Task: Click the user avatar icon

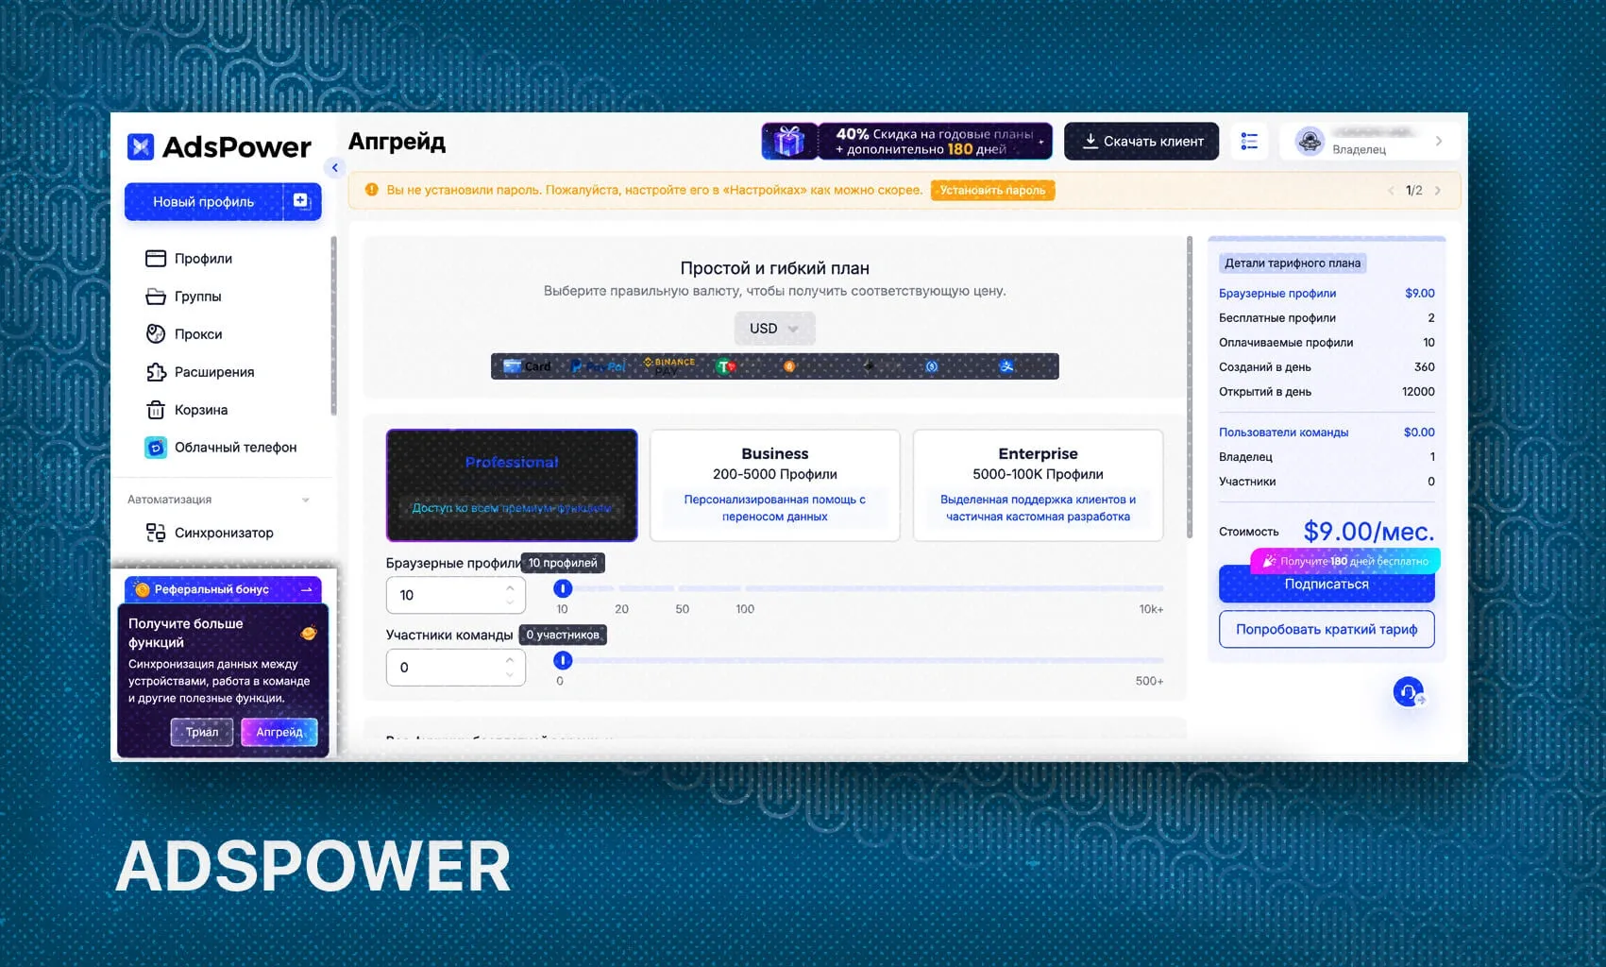Action: point(1310,142)
